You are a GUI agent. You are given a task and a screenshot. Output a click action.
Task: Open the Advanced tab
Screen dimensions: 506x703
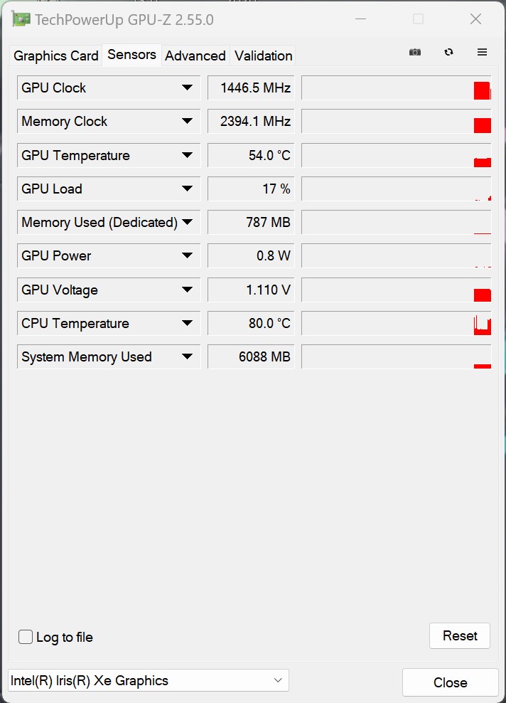pyautogui.click(x=195, y=55)
